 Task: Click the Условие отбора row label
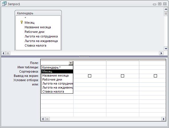(x=26, y=80)
